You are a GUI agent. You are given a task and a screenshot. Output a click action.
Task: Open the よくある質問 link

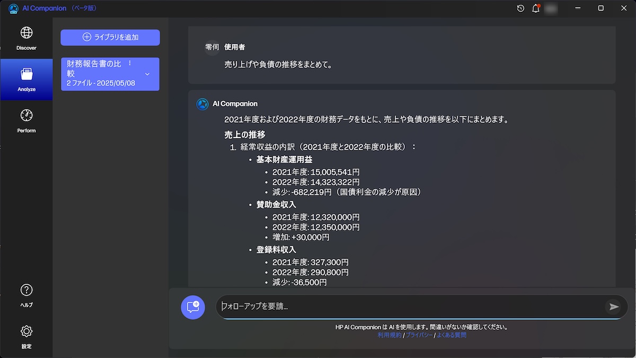pos(452,335)
